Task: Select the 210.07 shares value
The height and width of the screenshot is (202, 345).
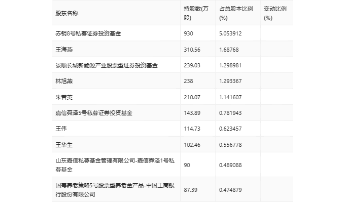Action: tap(192, 97)
